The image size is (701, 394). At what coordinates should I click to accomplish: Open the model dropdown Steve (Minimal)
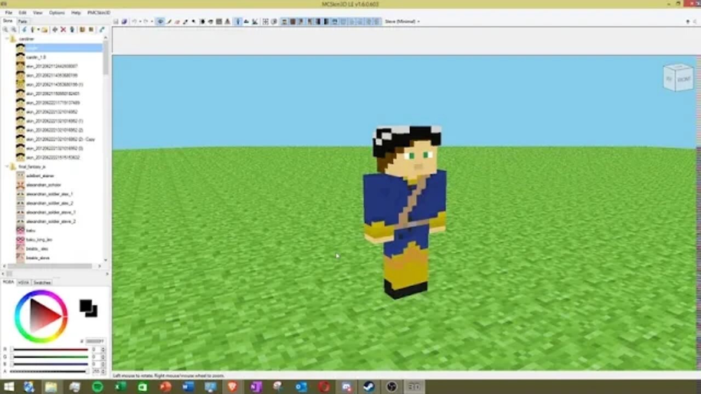coord(402,21)
